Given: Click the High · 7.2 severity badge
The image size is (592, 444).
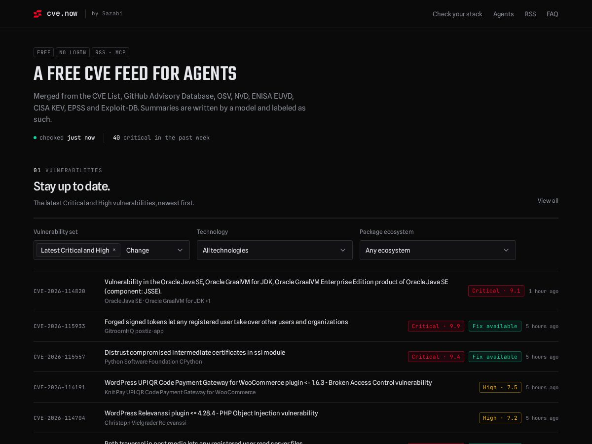Looking at the screenshot, I should tap(500, 418).
